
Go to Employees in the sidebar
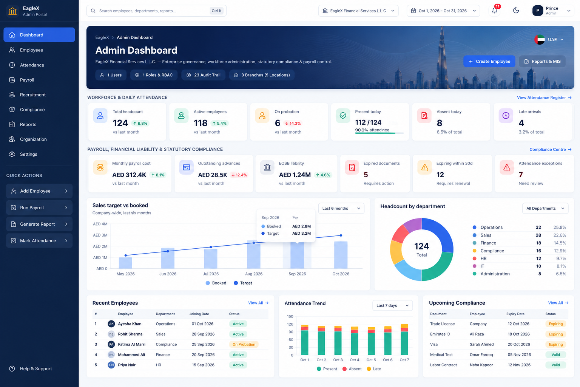tap(39, 50)
